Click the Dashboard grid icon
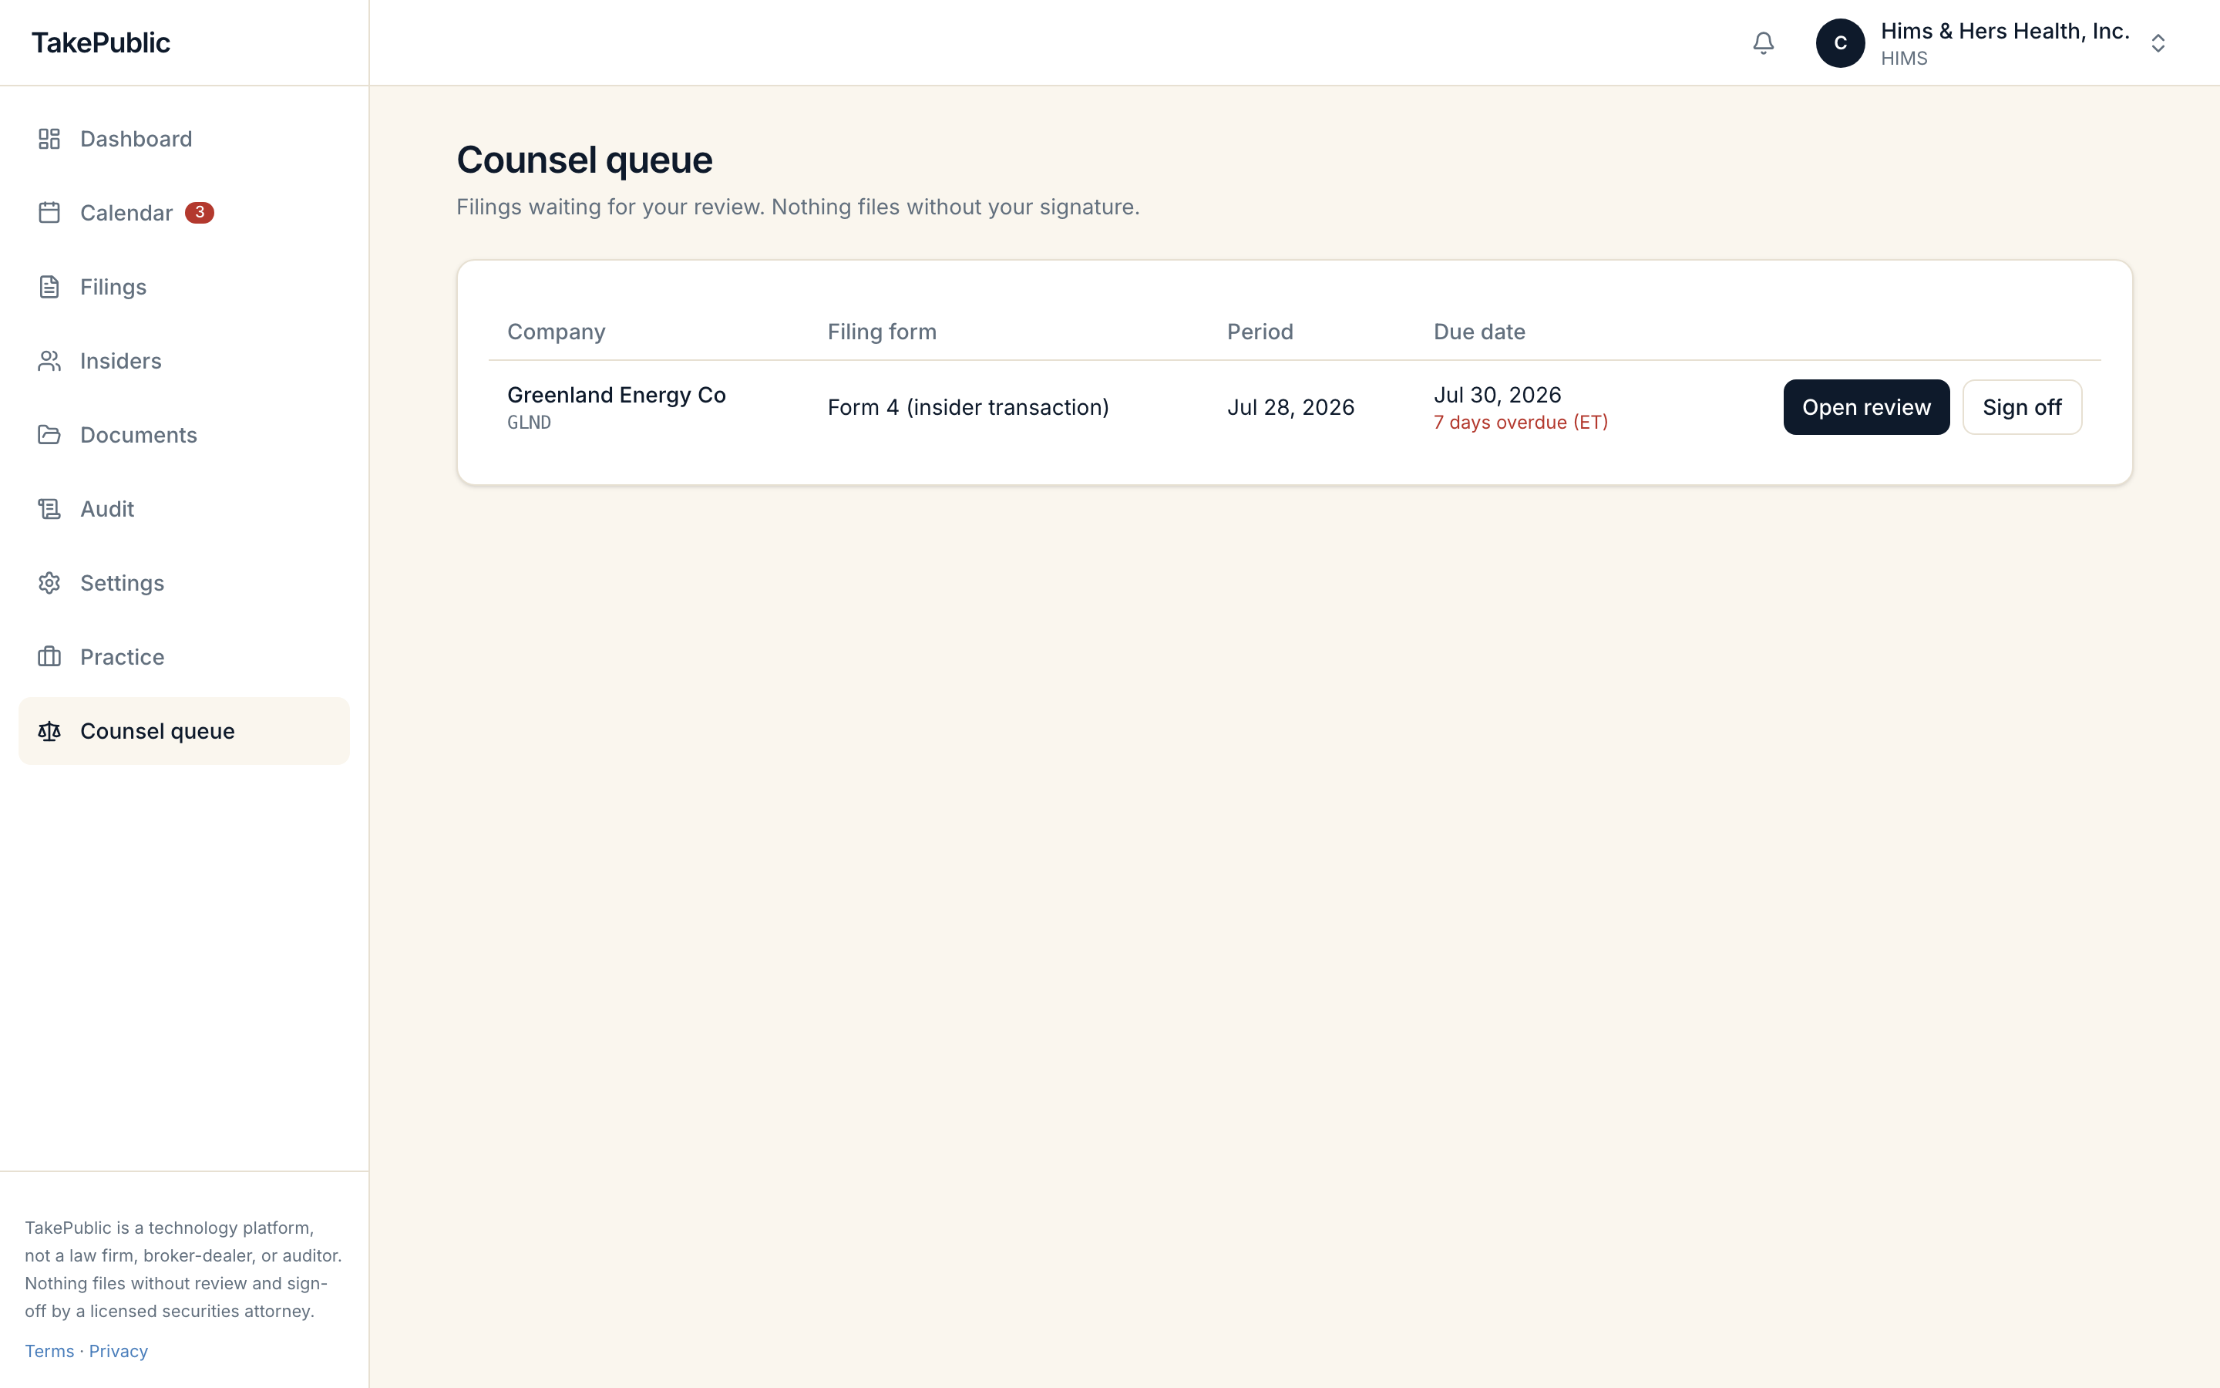Screen dimensions: 2220x1388 (x=49, y=139)
